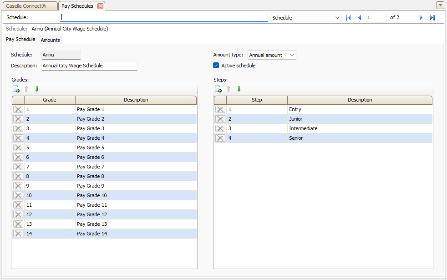Viewport: 447px width, 280px height.
Task: Sort grades by Grade column header
Action: coord(50,100)
